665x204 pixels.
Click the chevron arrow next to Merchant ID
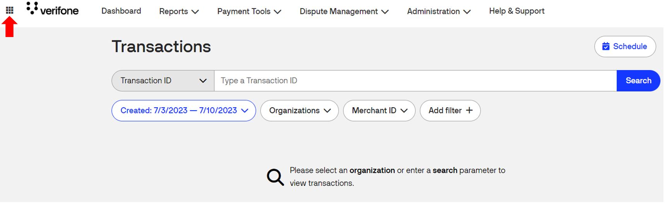tap(404, 111)
